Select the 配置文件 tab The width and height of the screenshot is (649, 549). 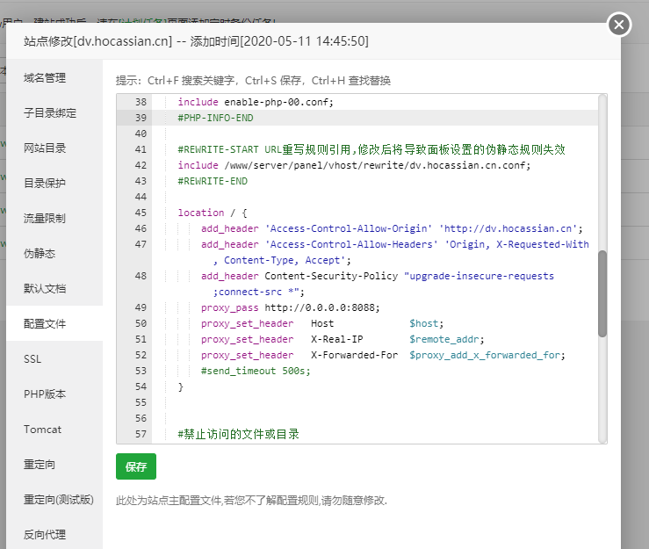[45, 323]
